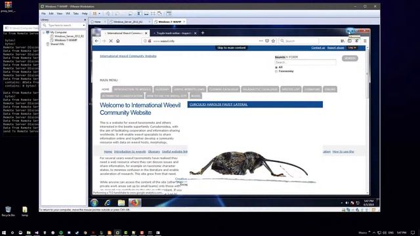Screen dimensions: 420x236
Task: Click the HOME main menu tab
Action: click(x=106, y=89)
